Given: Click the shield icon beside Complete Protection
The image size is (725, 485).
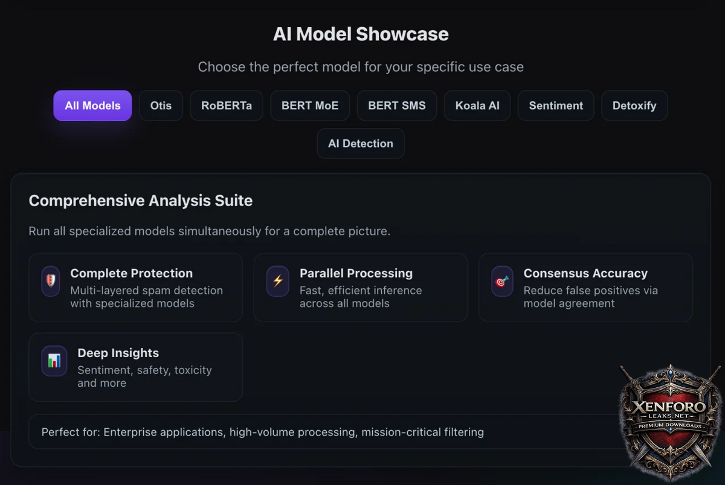Looking at the screenshot, I should (x=51, y=281).
